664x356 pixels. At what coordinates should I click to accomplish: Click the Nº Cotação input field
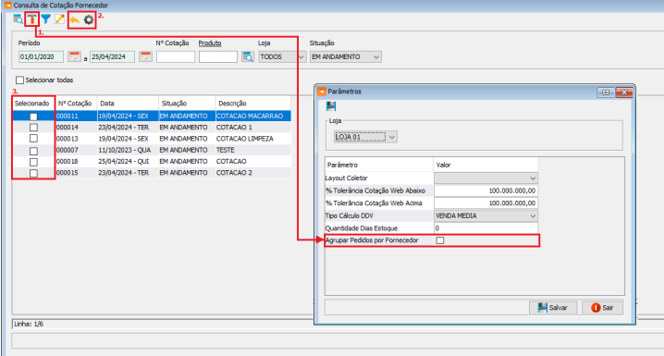[176, 56]
